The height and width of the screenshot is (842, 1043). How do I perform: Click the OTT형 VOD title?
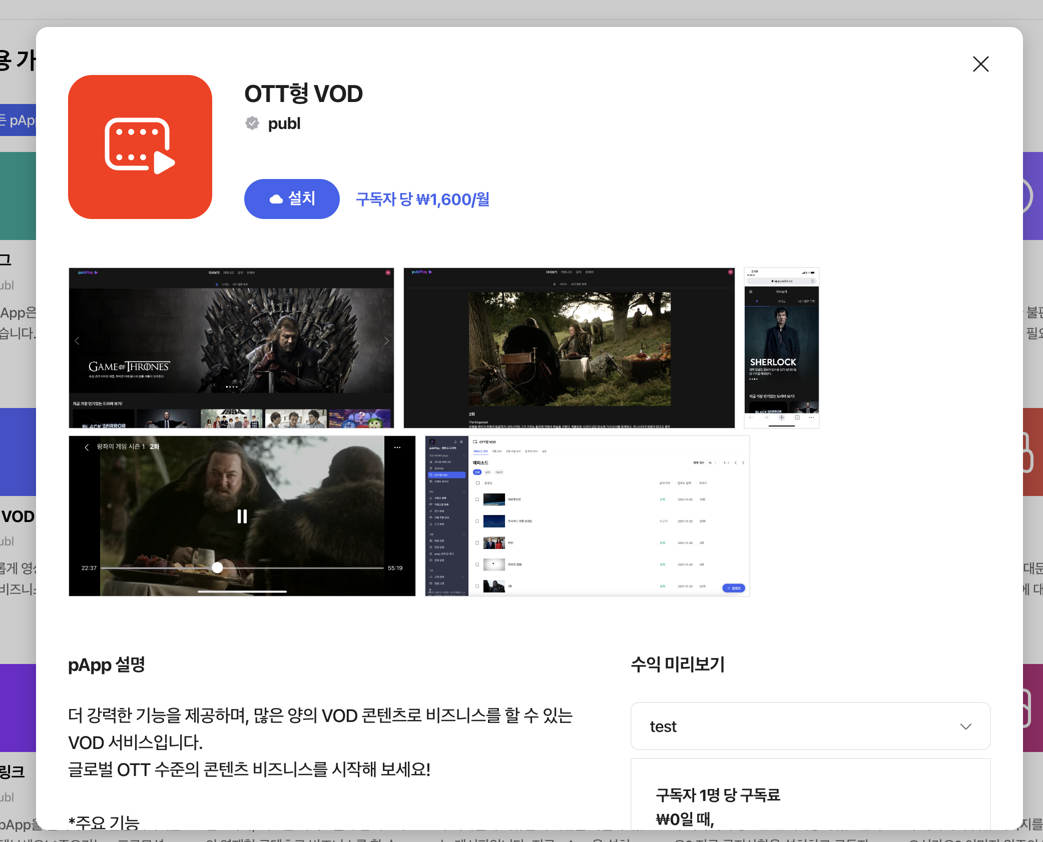pyautogui.click(x=304, y=94)
